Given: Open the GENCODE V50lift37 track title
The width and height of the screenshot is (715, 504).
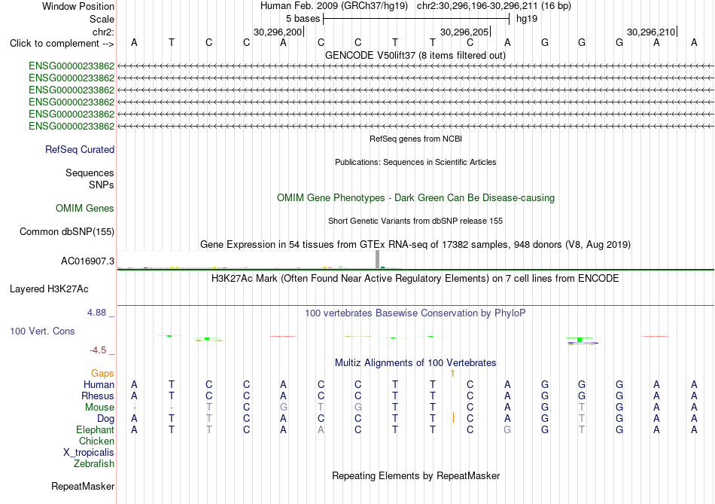Looking at the screenshot, I should tap(415, 55).
